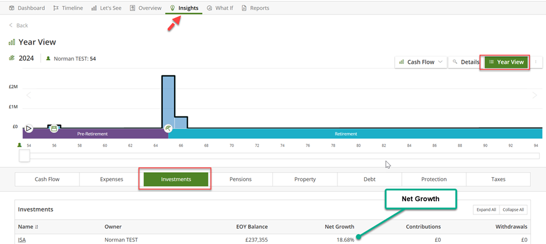Open the Dashboard tab
The height and width of the screenshot is (244, 546).
[27, 8]
